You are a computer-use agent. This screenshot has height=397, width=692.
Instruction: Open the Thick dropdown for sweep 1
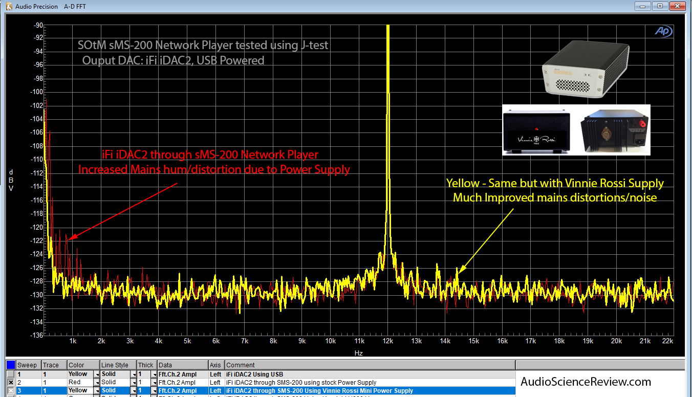click(x=154, y=374)
